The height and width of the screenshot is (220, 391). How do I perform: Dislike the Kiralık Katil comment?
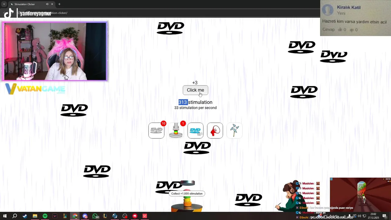(352, 30)
